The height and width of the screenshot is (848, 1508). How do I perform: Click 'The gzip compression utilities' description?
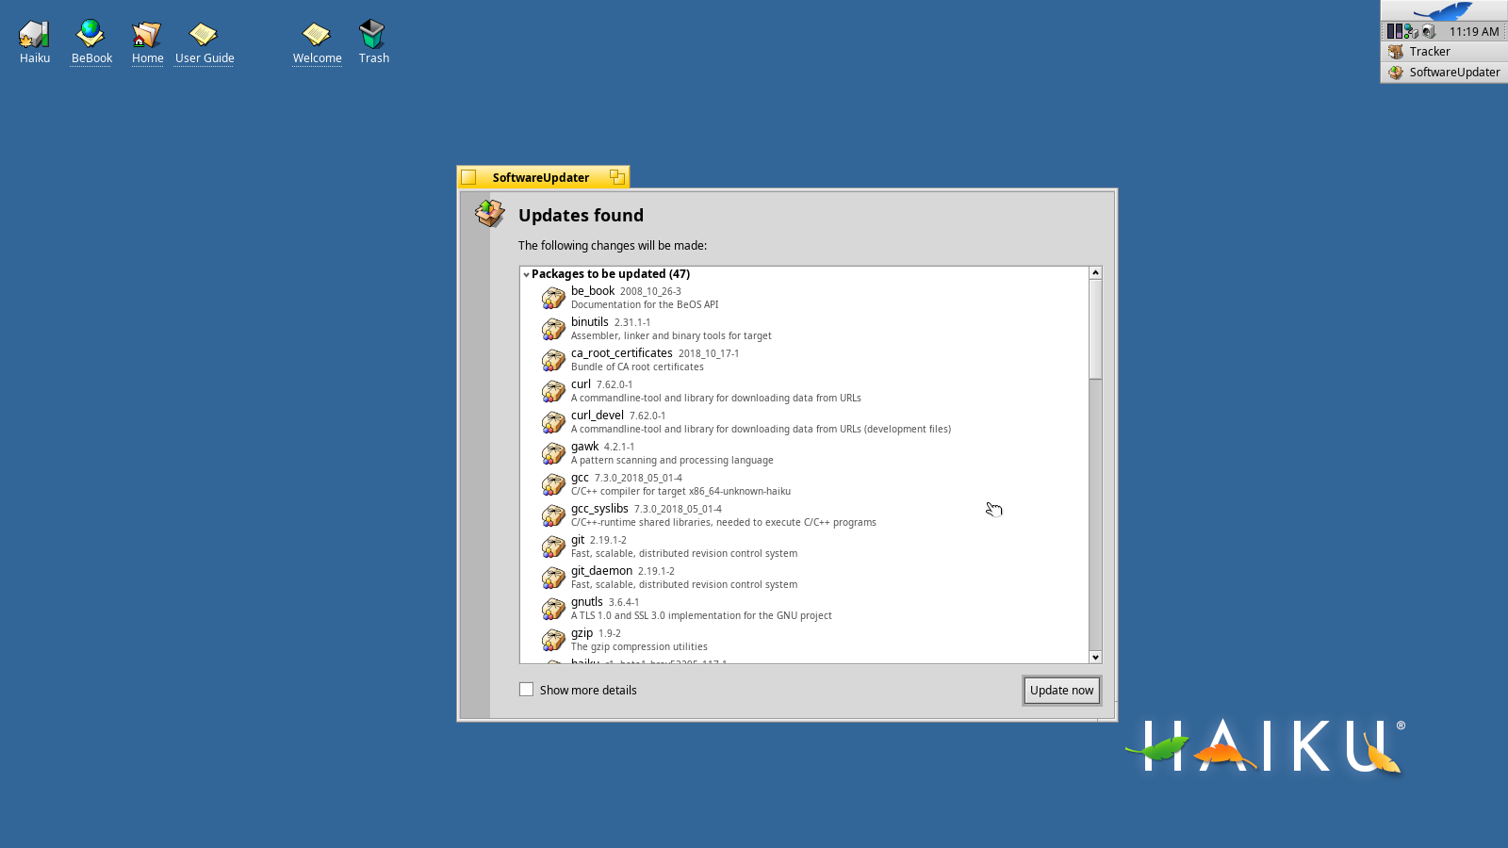(x=639, y=647)
